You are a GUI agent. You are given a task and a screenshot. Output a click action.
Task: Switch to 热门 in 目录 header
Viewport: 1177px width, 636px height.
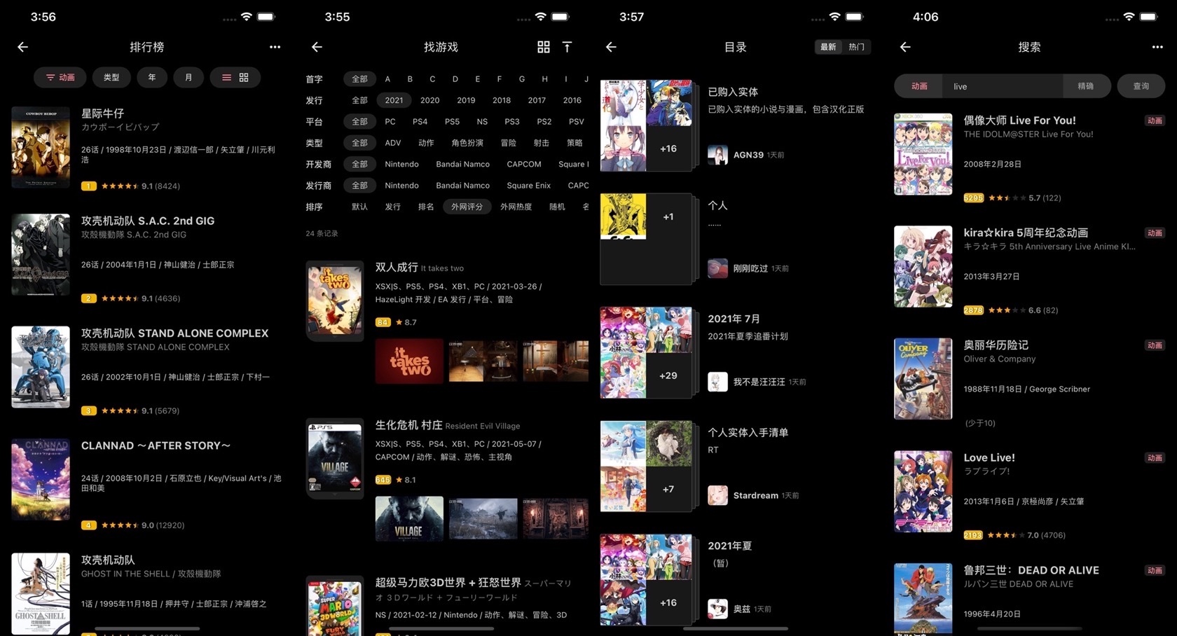[x=856, y=47]
